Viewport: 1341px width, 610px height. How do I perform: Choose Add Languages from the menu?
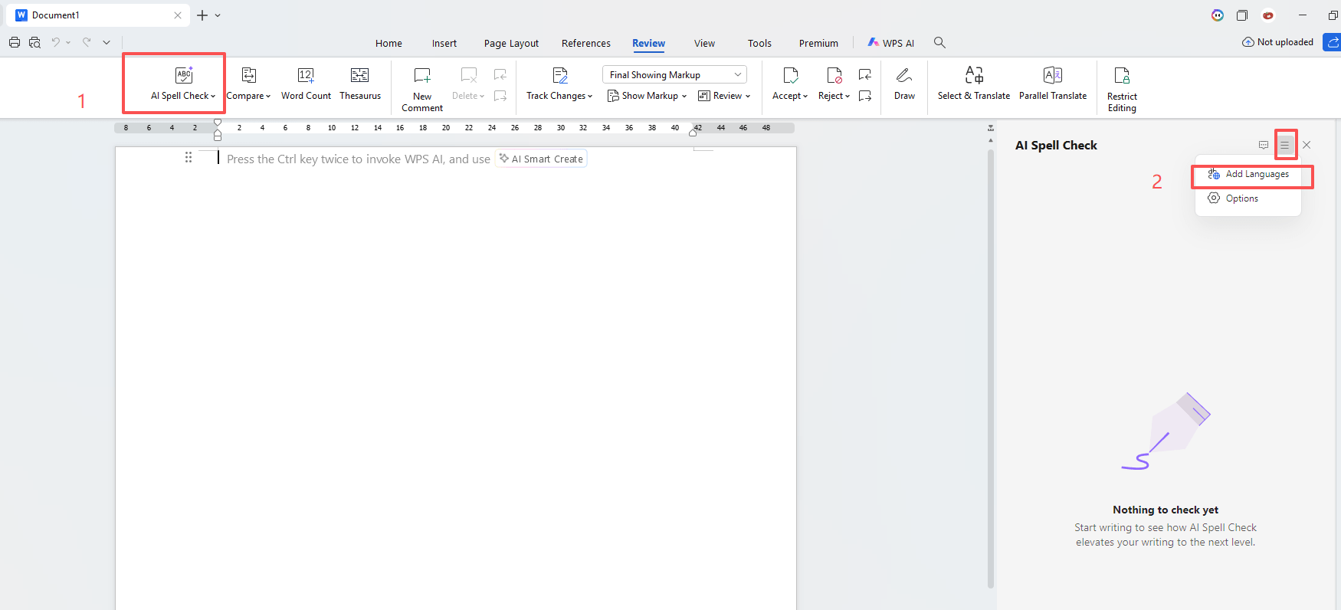[1256, 175]
